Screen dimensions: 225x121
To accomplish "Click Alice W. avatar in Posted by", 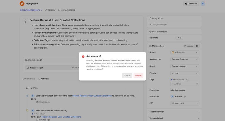I will 172,96.
